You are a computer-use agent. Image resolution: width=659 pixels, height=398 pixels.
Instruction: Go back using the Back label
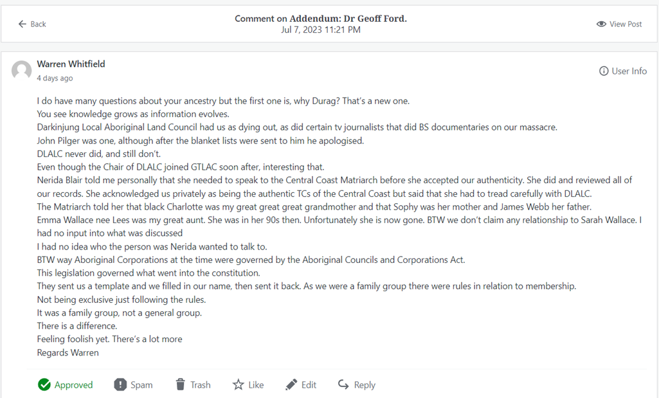pyautogui.click(x=39, y=24)
